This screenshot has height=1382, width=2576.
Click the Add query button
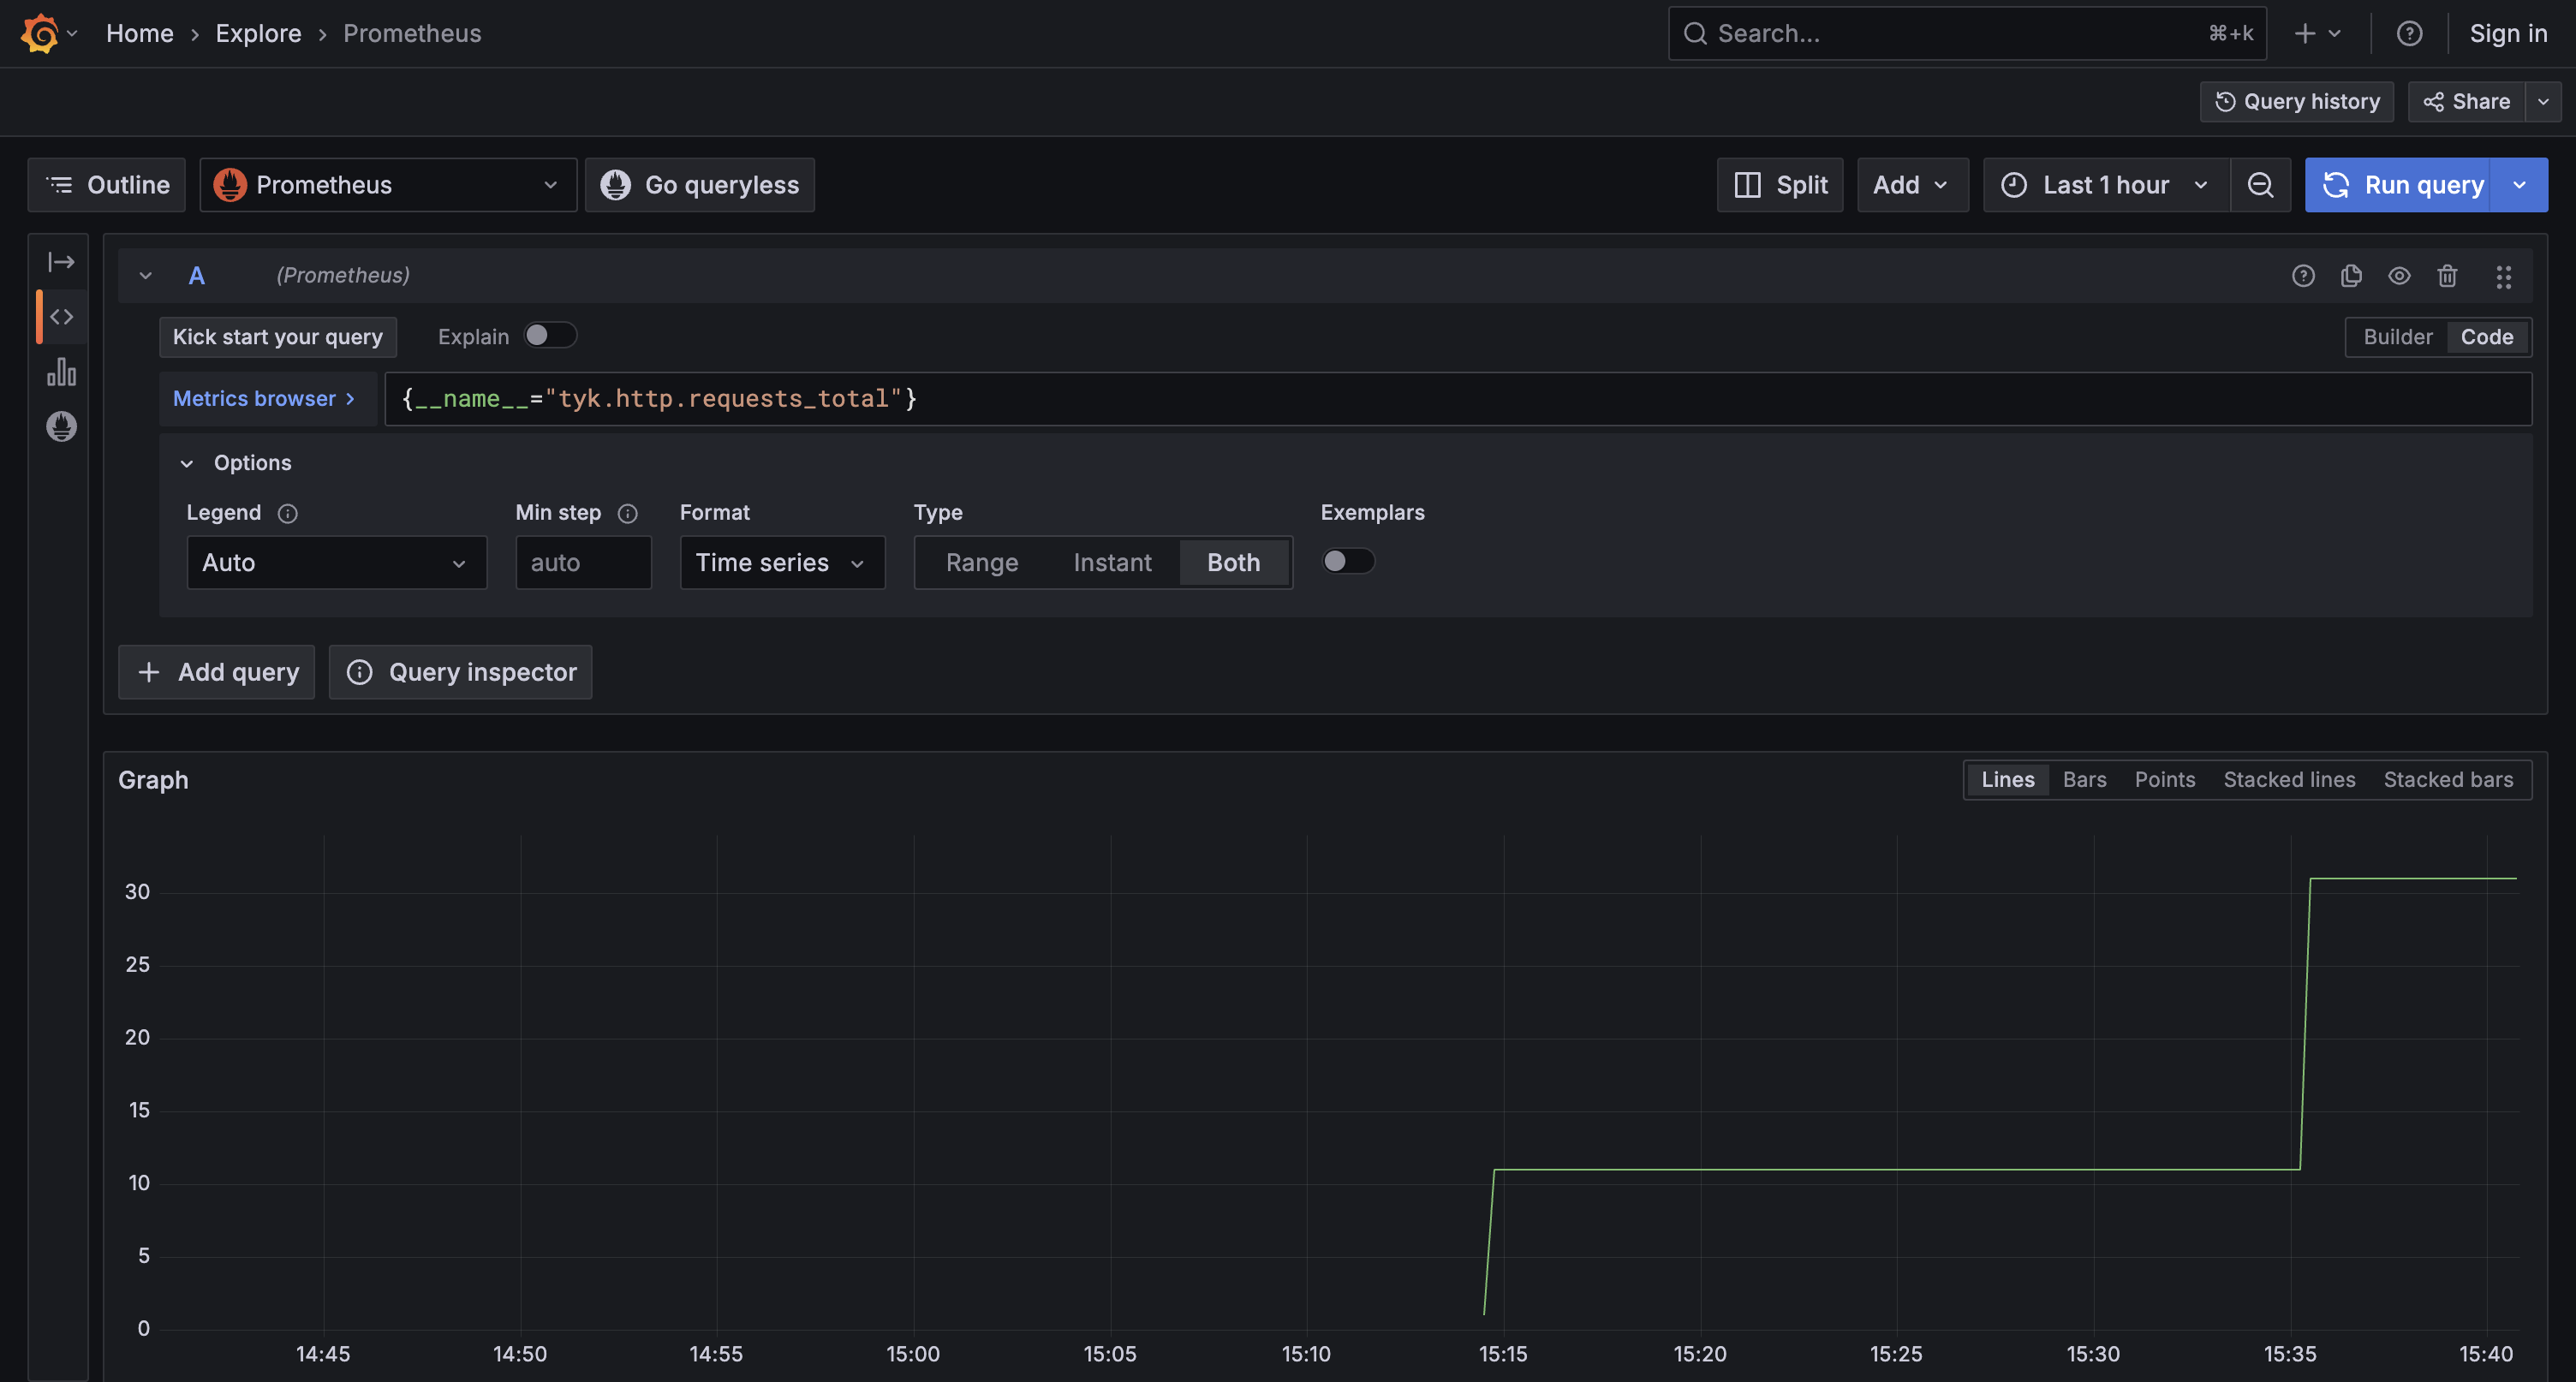[x=216, y=672]
